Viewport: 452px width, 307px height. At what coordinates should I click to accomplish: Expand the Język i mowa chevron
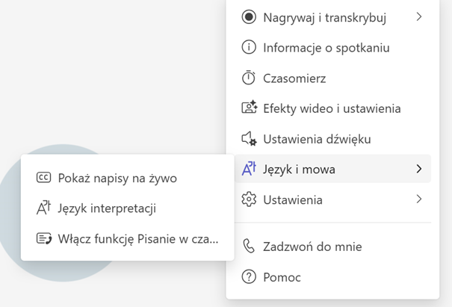point(418,170)
